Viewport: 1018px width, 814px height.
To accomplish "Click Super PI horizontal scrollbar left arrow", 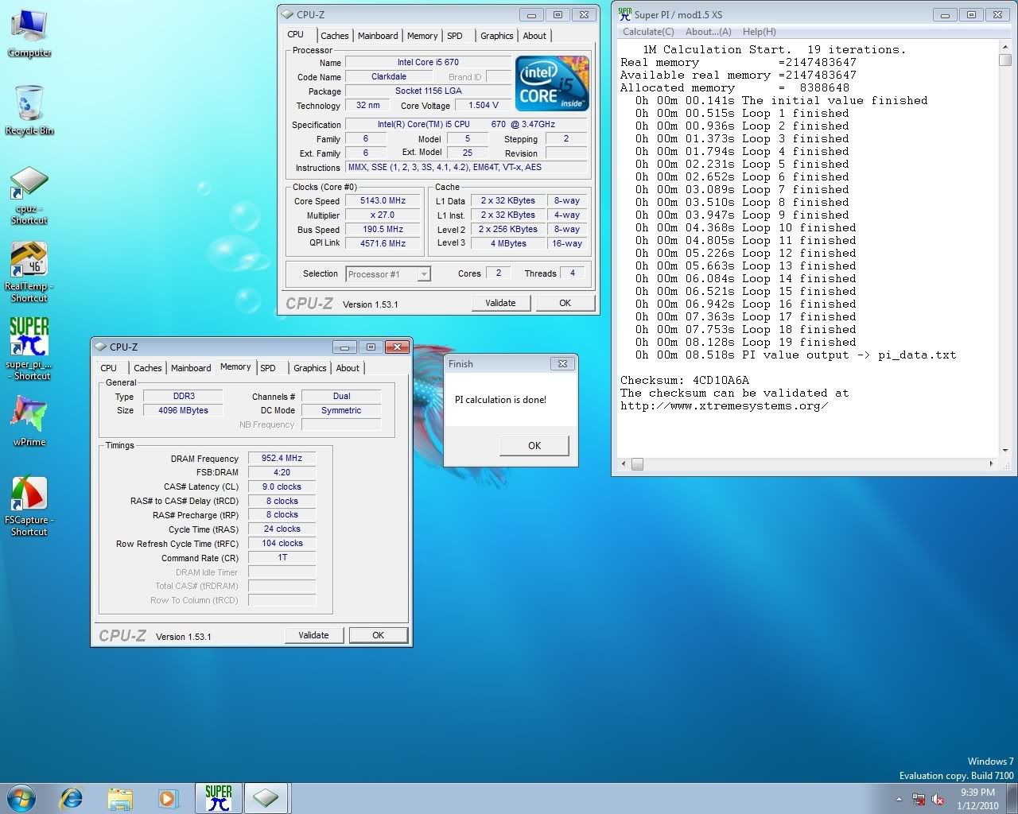I will point(624,463).
